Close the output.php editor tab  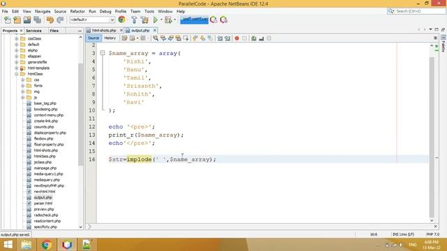(155, 30)
